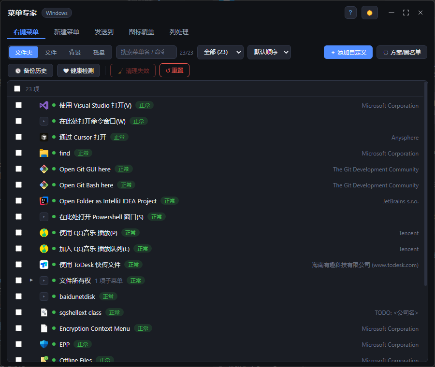Switch to the 图标覆盖 tab

coord(142,32)
